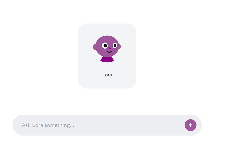The width and height of the screenshot is (226, 160).
Task: Click the white arrow inside the purple circle
Action: pyautogui.click(x=190, y=125)
